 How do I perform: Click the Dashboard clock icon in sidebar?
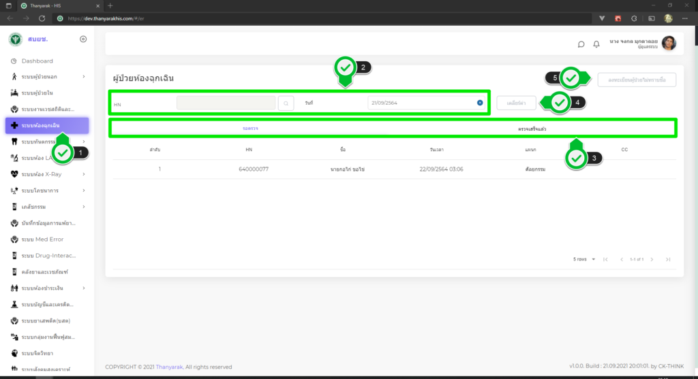(14, 61)
